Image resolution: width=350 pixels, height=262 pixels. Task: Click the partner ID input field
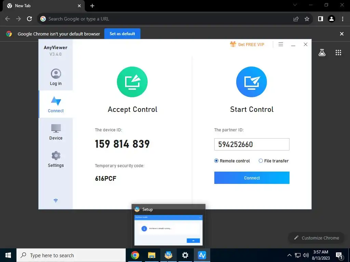[252, 144]
